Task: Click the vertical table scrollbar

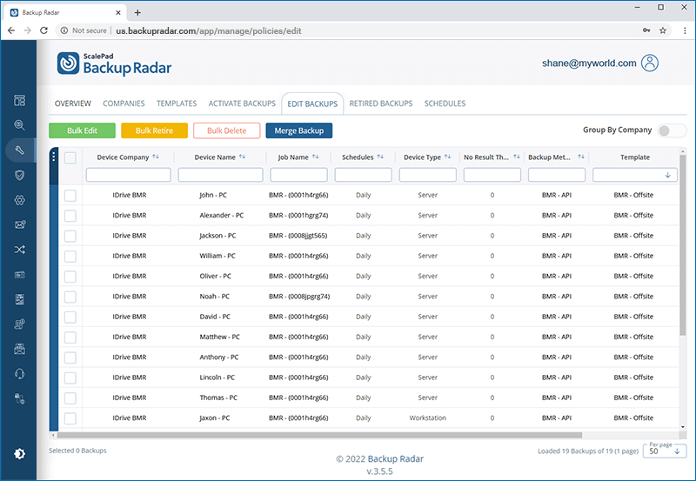Action: [683, 244]
